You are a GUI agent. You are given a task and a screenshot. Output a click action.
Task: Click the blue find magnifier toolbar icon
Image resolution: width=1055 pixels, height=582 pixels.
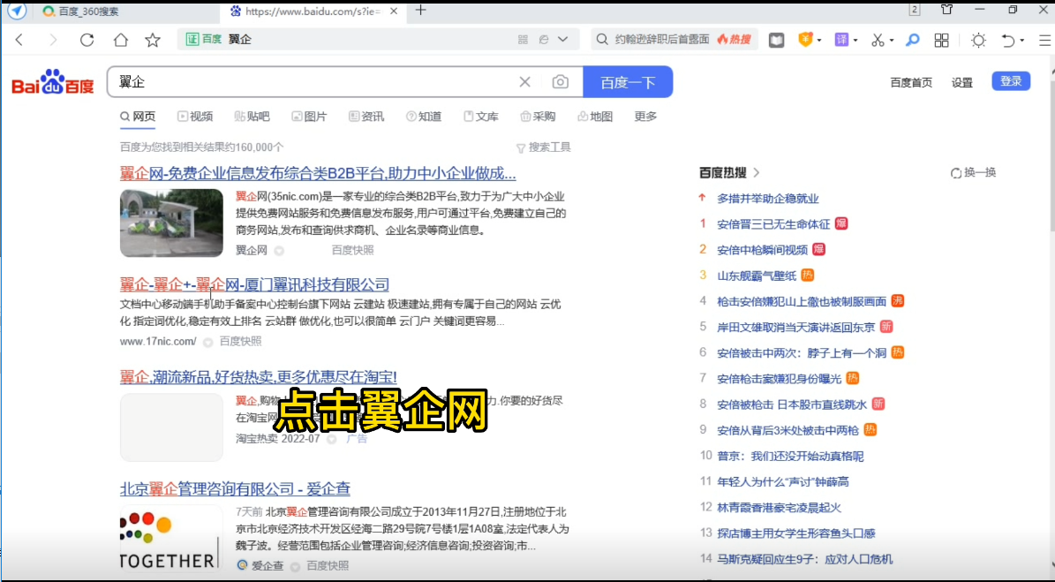pos(912,40)
